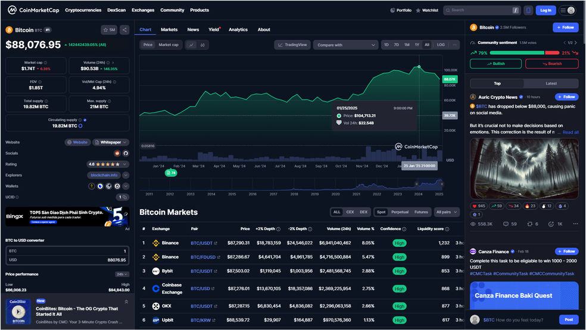Vote Bullish on community sentiment
Screen dimensions: 586x330
495,64
